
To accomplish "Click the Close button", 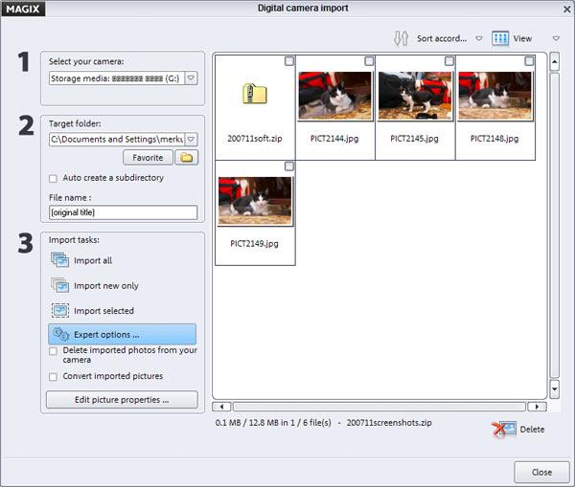I will tap(541, 473).
